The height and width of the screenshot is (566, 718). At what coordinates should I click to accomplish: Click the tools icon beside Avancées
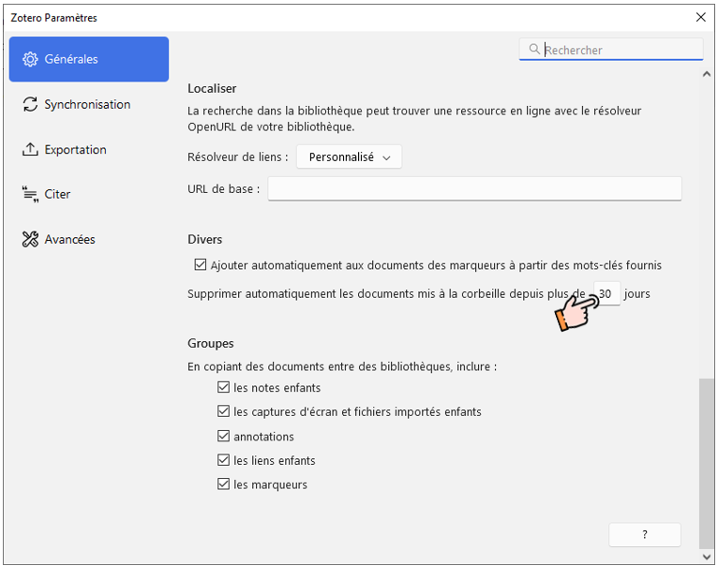[x=30, y=239]
